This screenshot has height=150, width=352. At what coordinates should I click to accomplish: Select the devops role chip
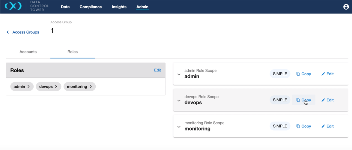(x=48, y=87)
